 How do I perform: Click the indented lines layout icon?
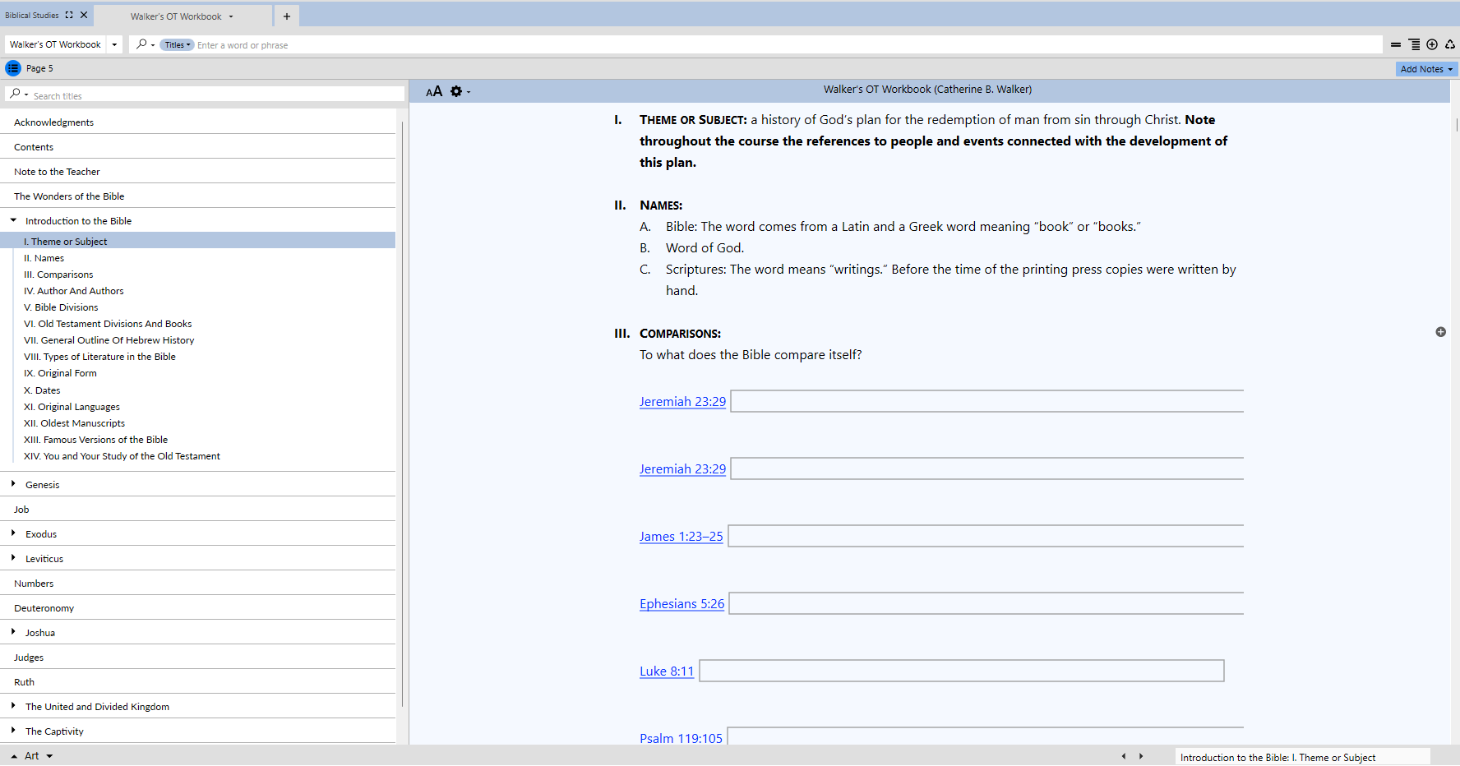1414,44
